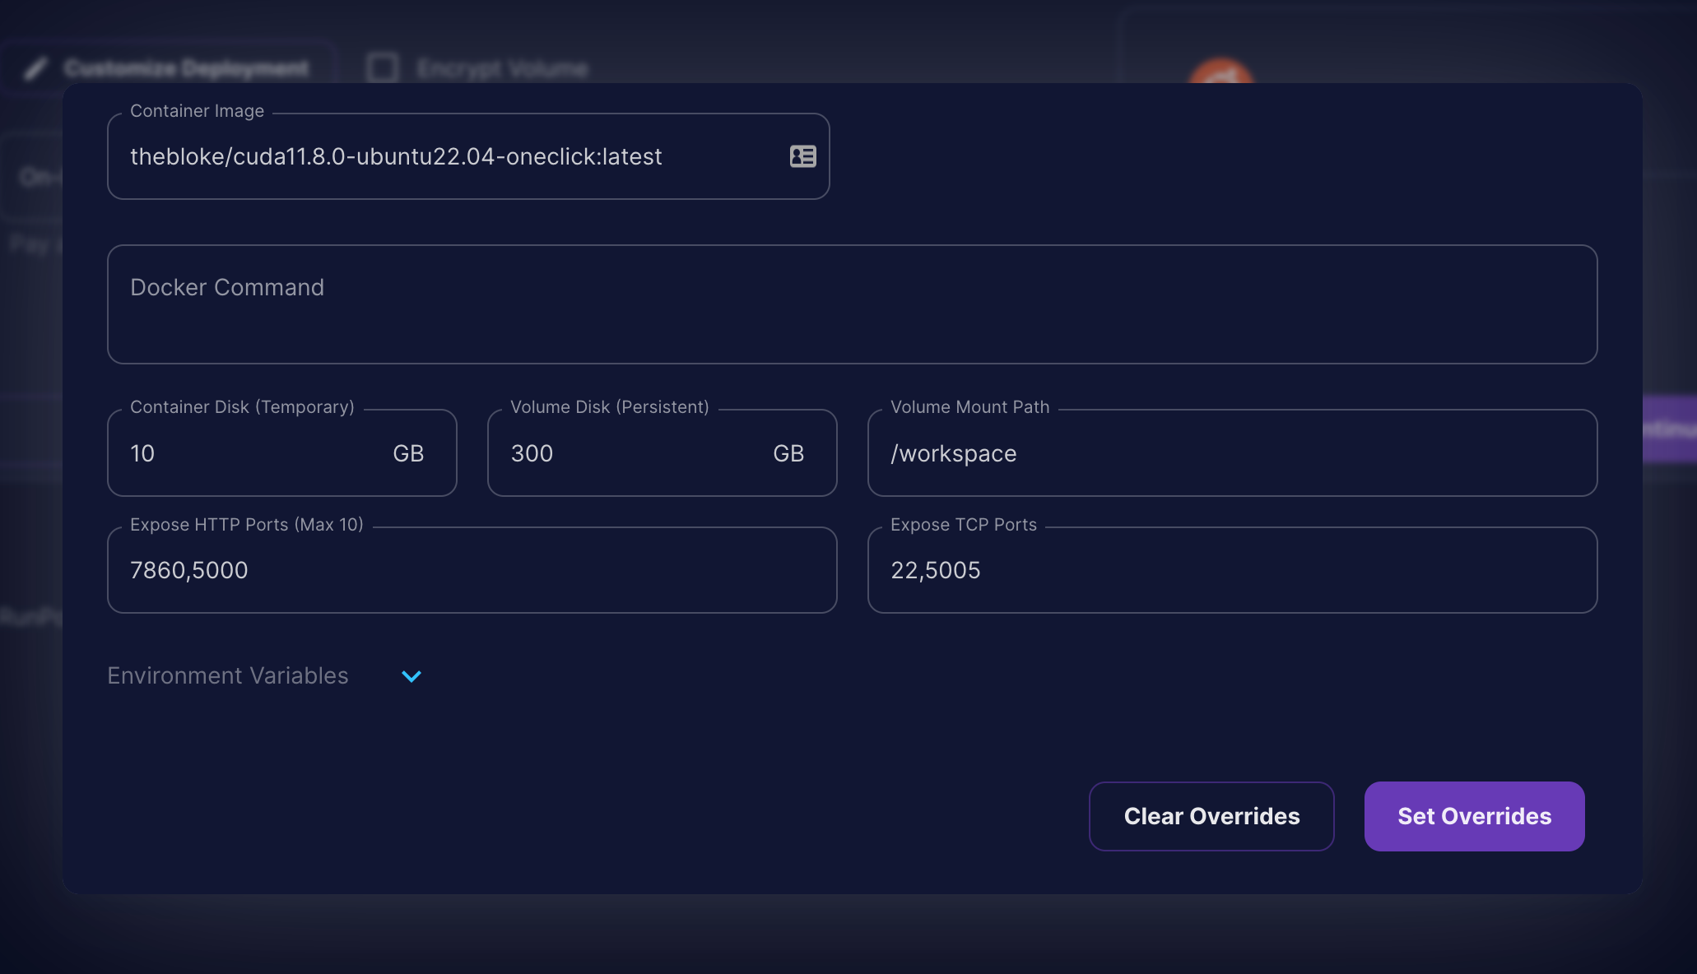Click the GB unit in Container Disk field
Screen dimensions: 1697x974
408,453
